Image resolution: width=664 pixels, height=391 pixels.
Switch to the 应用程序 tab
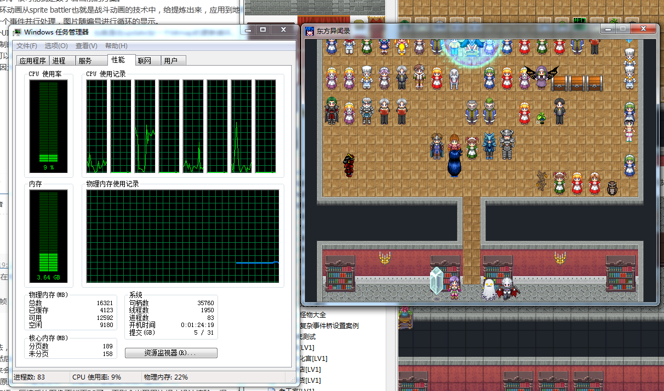[x=33, y=61]
